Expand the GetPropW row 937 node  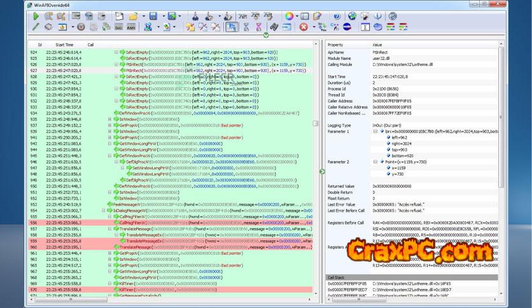tap(109, 125)
